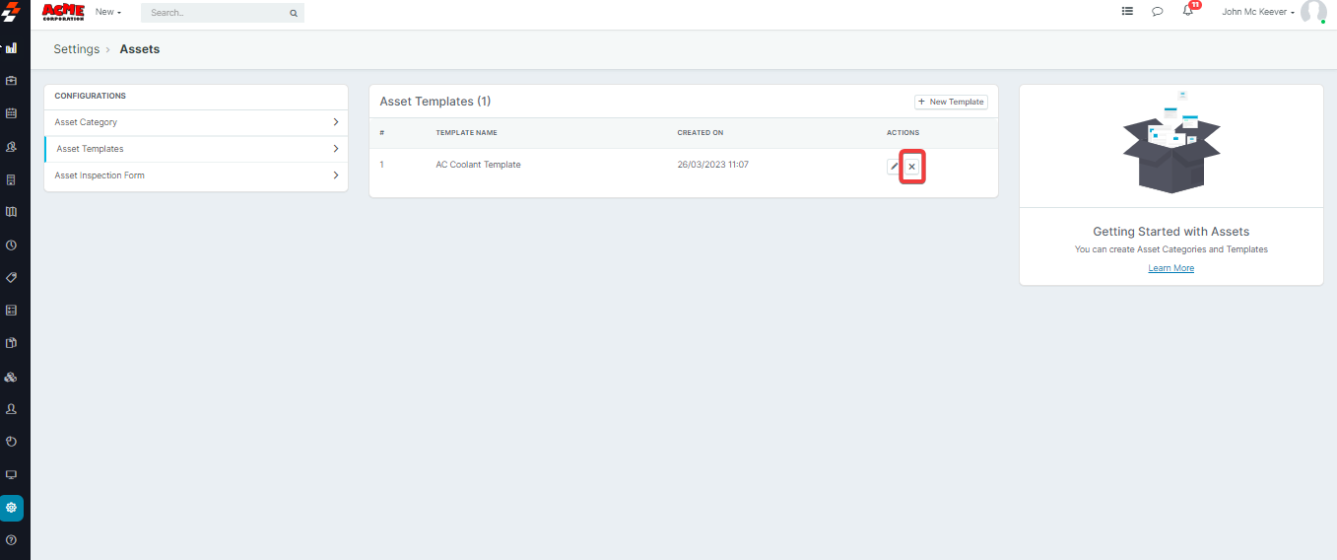Open AC Coolant Template name
Screen dimensions: 1337x560
[478, 165]
